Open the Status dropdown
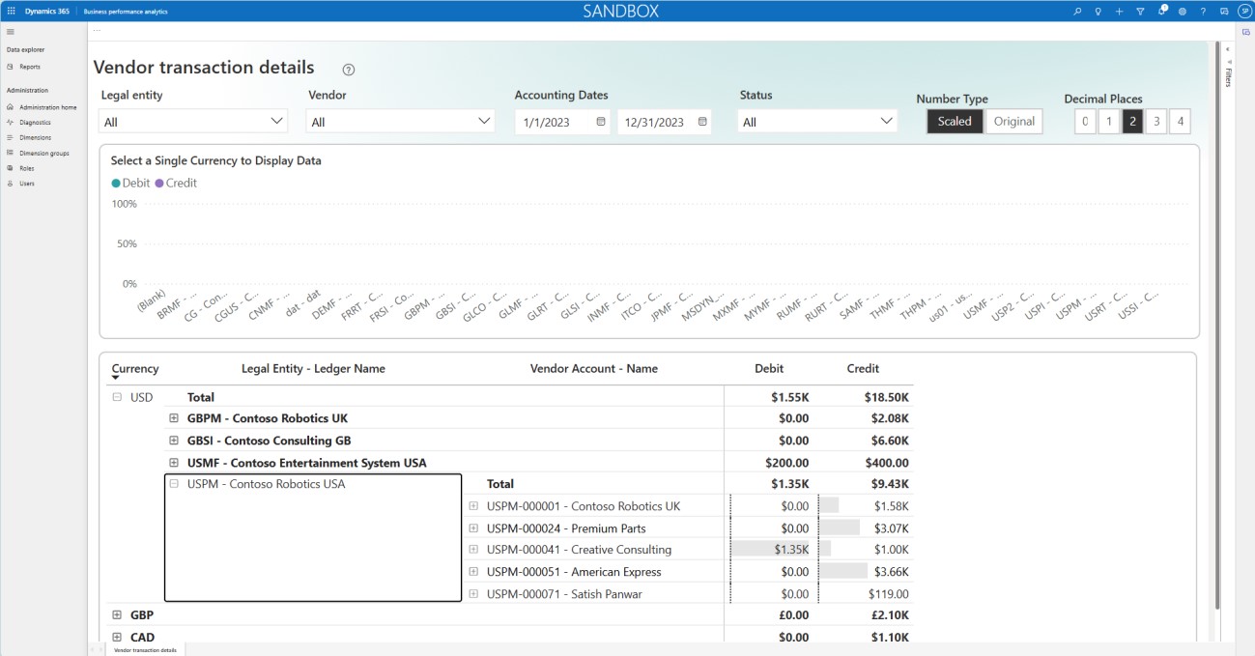Viewport: 1255px width, 656px height. [816, 122]
